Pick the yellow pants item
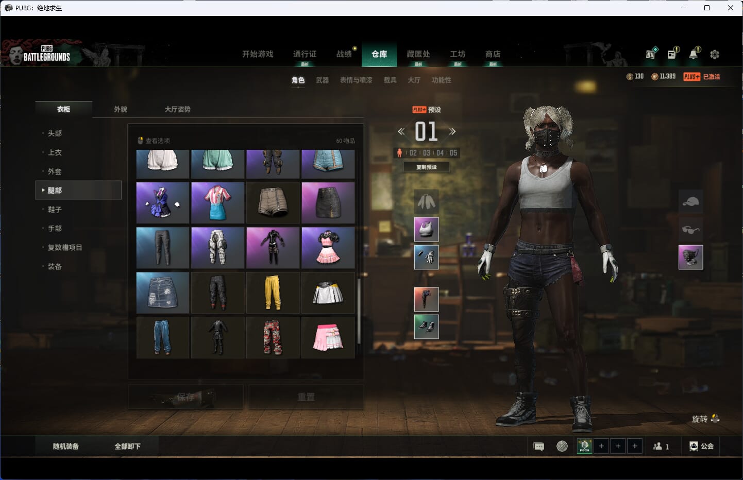The height and width of the screenshot is (480, 743). point(273,293)
